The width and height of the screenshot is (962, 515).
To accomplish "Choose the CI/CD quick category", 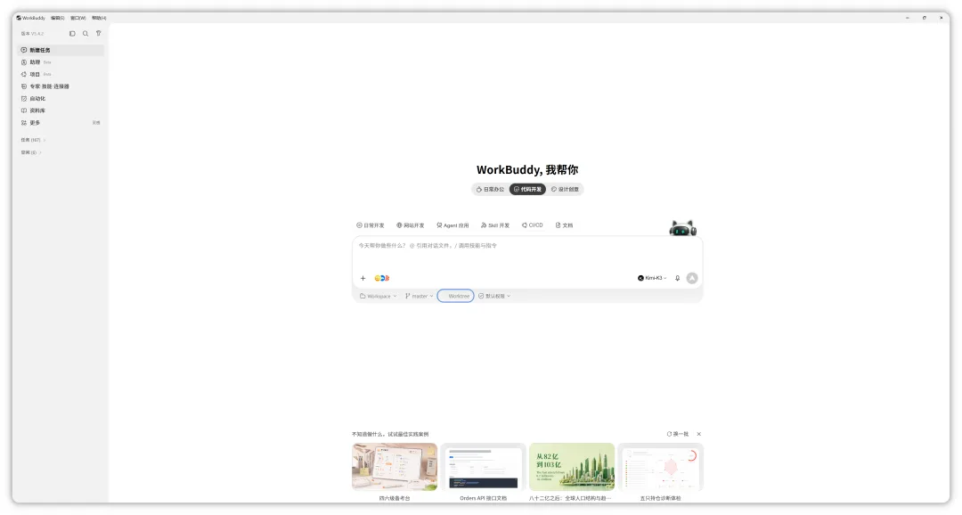I will pyautogui.click(x=533, y=225).
